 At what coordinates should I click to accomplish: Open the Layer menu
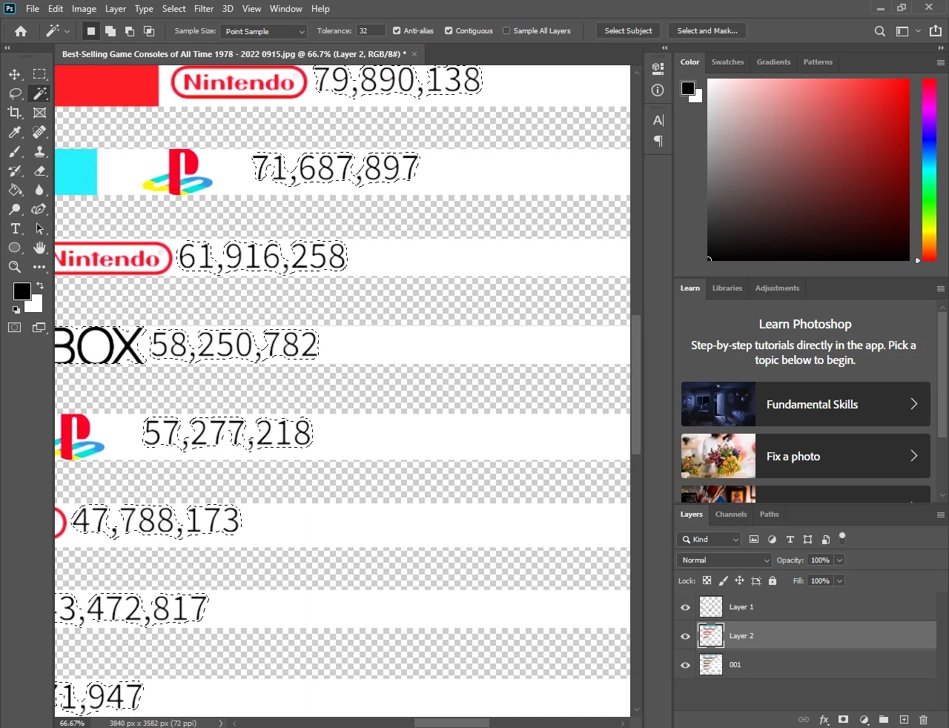click(115, 9)
